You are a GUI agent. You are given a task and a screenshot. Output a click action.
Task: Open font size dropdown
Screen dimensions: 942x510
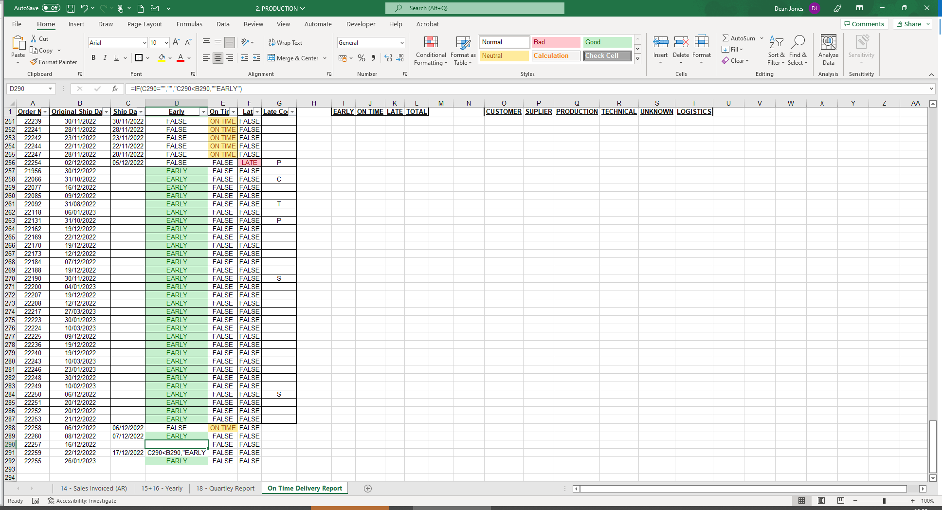pos(166,43)
